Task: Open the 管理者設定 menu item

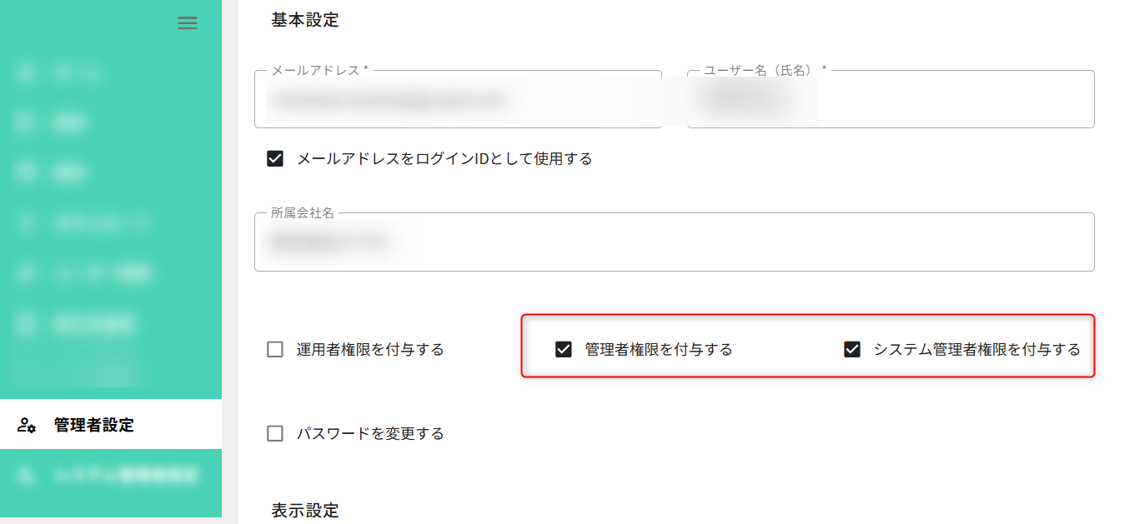Action: (x=93, y=425)
